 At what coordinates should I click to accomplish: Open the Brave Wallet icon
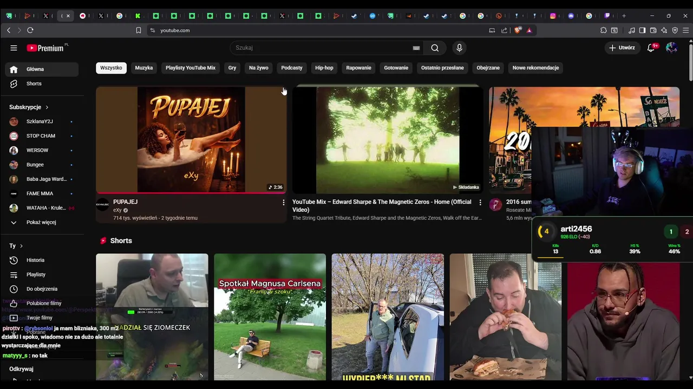pyautogui.click(x=653, y=30)
